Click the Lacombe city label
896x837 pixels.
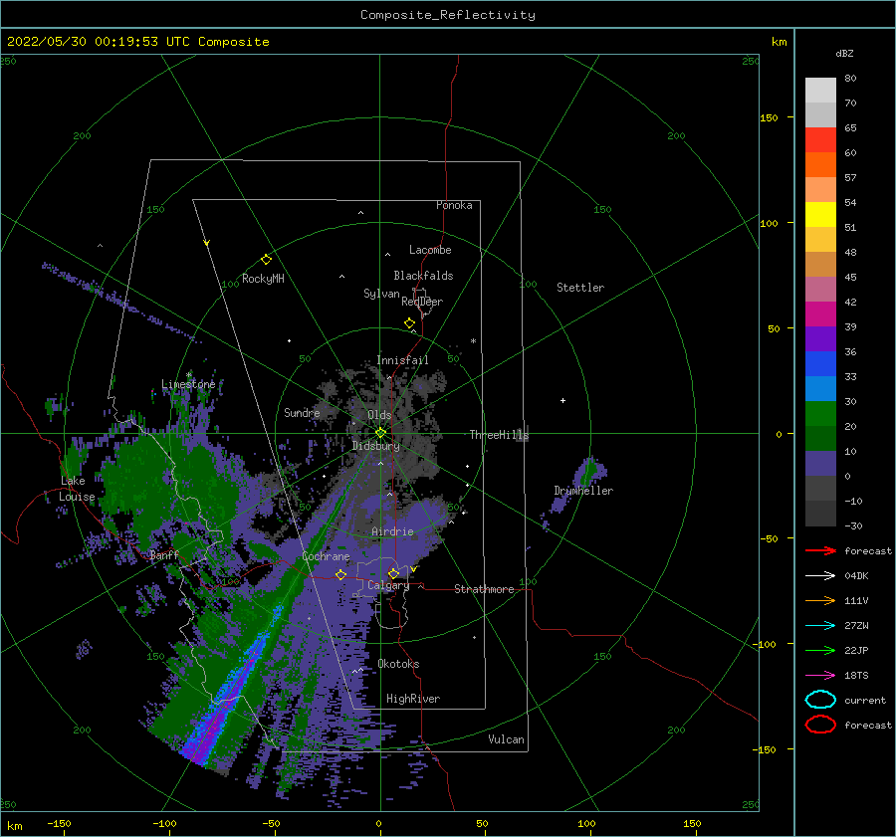coord(430,250)
